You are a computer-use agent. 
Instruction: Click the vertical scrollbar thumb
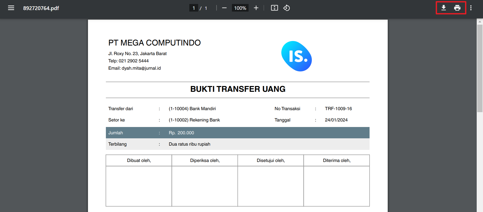pos(480,68)
